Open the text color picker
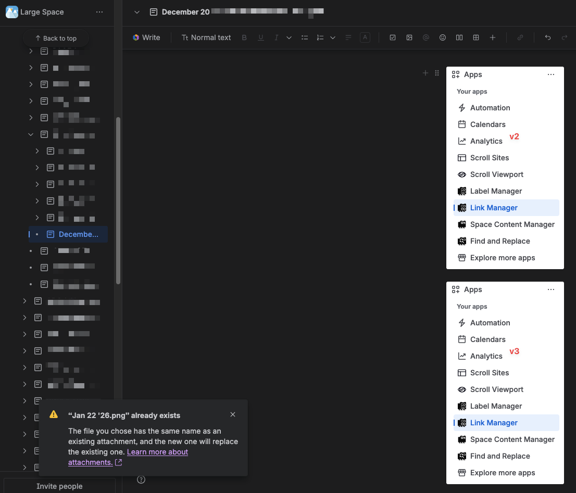The height and width of the screenshot is (493, 576). pyautogui.click(x=365, y=37)
